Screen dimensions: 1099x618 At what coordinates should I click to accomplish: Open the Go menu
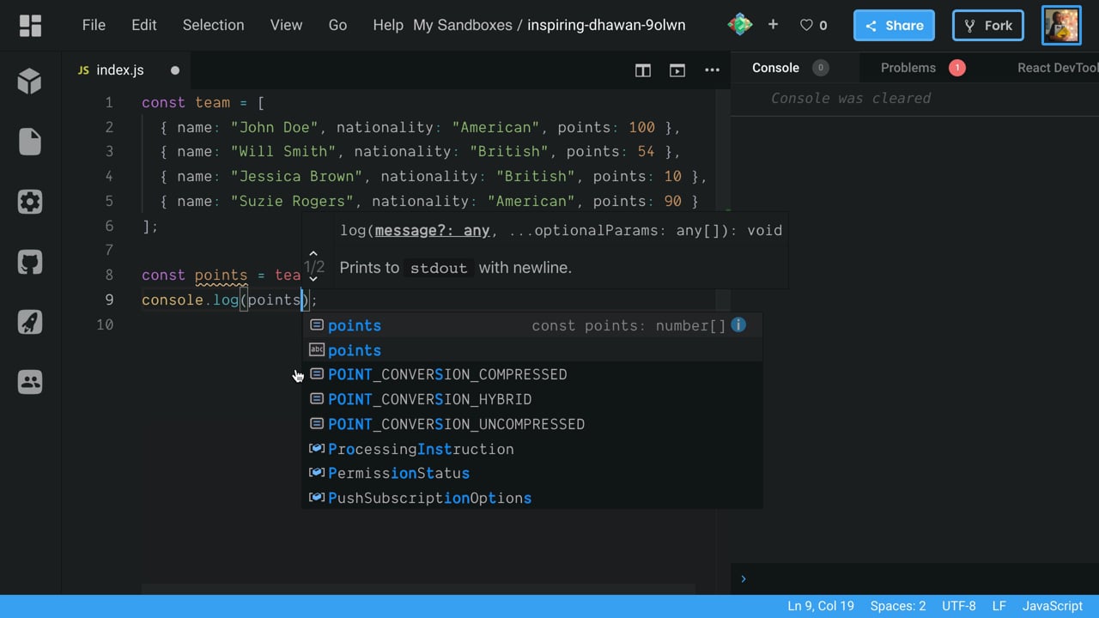coord(337,25)
